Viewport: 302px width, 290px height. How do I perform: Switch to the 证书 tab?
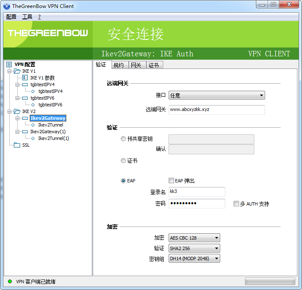pos(154,65)
